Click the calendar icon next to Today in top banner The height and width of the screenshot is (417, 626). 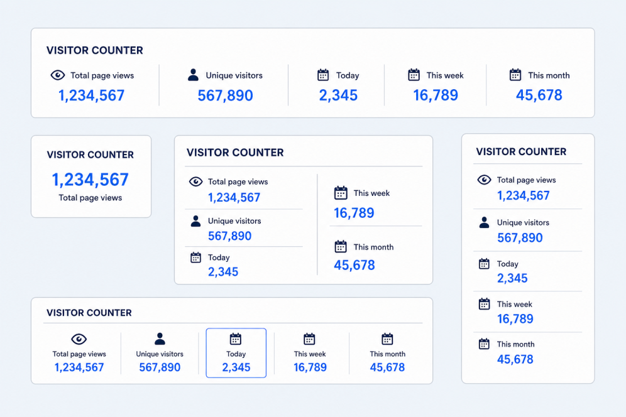[x=323, y=75]
